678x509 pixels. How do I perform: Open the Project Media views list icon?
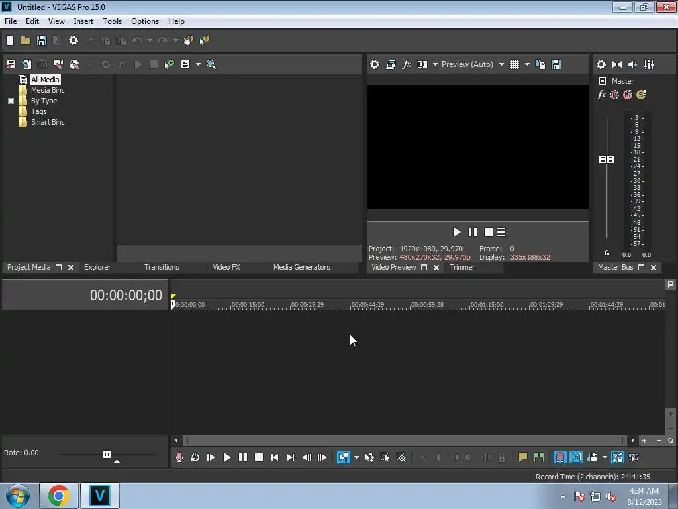(x=185, y=64)
